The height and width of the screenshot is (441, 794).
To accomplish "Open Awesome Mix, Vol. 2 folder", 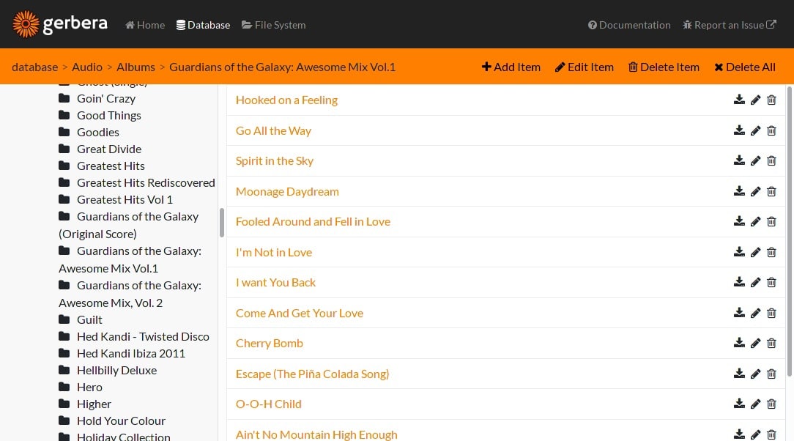I will 130,294.
